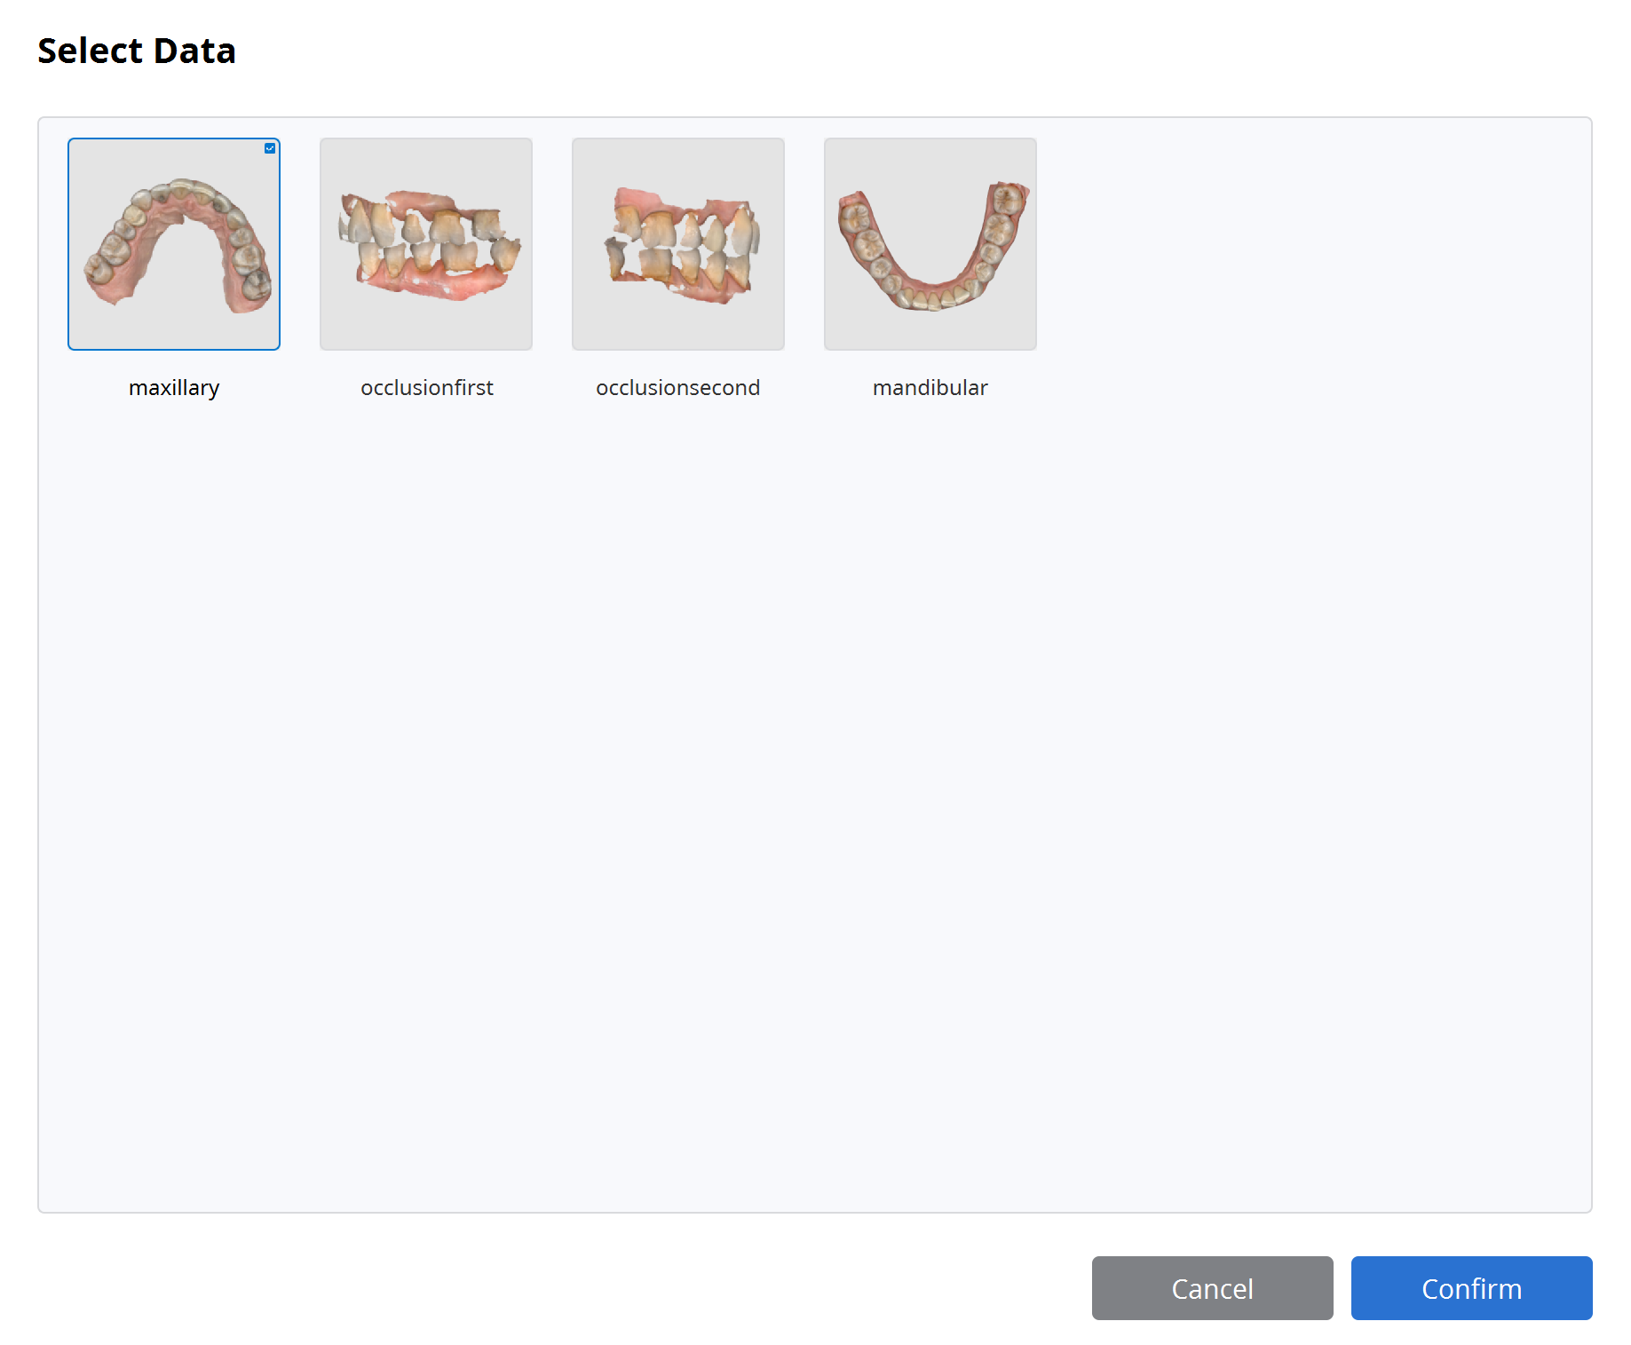Viewport: 1631px width, 1345px height.
Task: Select the occlusionsecond scan thumbnail
Action: (678, 244)
